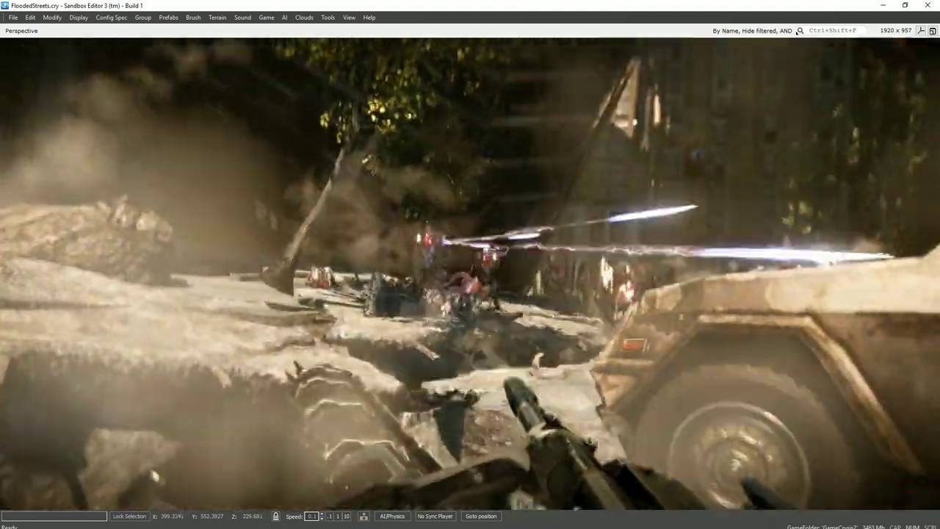Toggle the terrain collision icon
Viewport: 940px width, 529px height.
pyautogui.click(x=364, y=517)
